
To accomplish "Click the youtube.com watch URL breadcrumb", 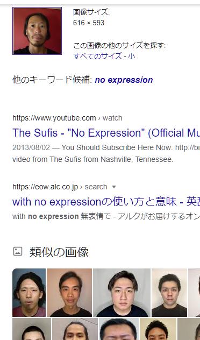I will point(67,118).
